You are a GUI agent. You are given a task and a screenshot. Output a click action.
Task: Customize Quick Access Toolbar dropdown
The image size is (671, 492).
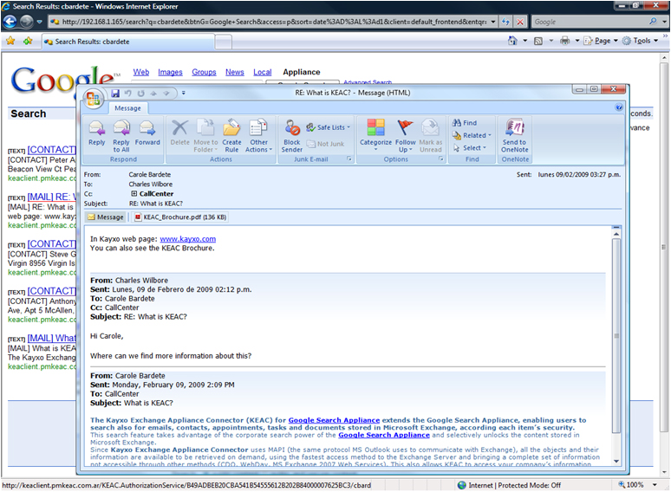tap(184, 94)
